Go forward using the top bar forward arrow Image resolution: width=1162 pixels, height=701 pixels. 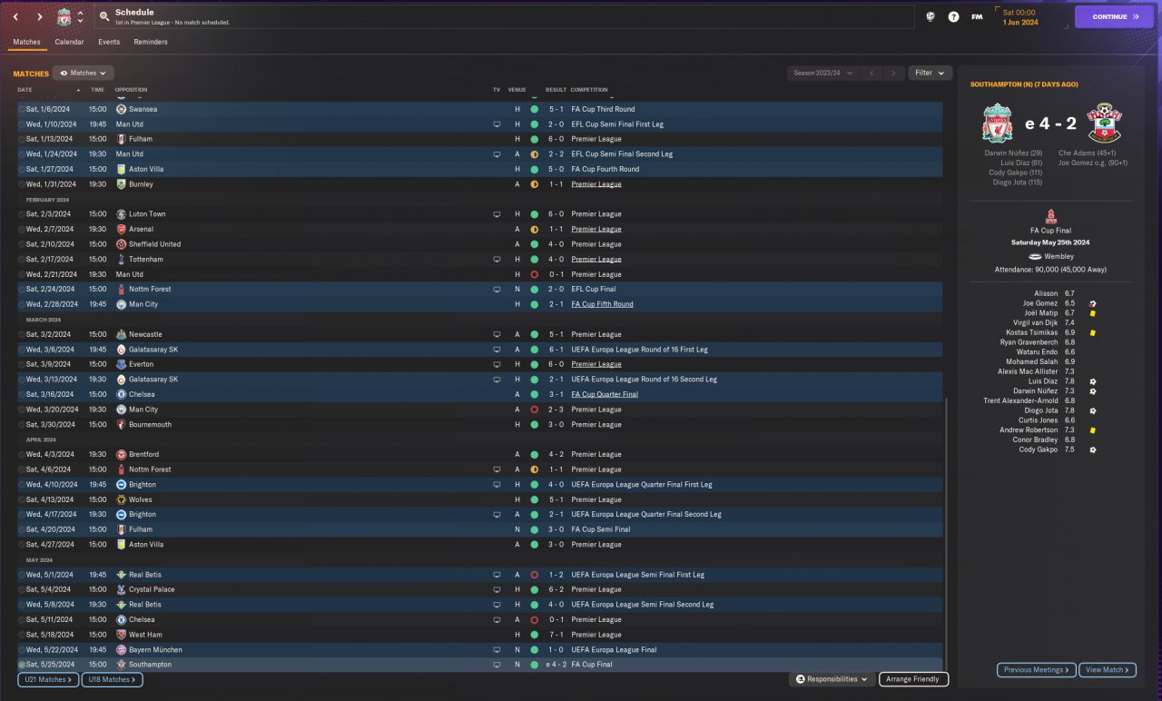(40, 17)
